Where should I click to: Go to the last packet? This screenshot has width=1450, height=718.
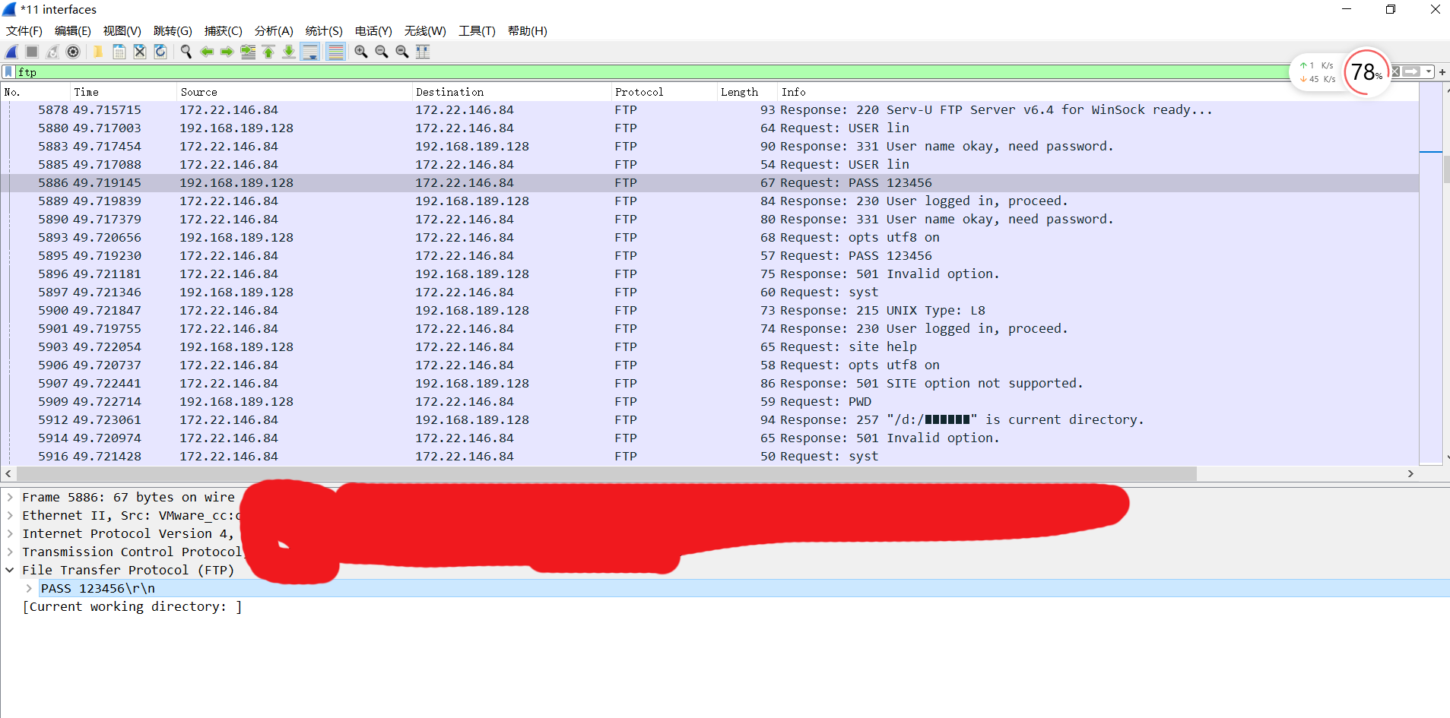(x=289, y=52)
